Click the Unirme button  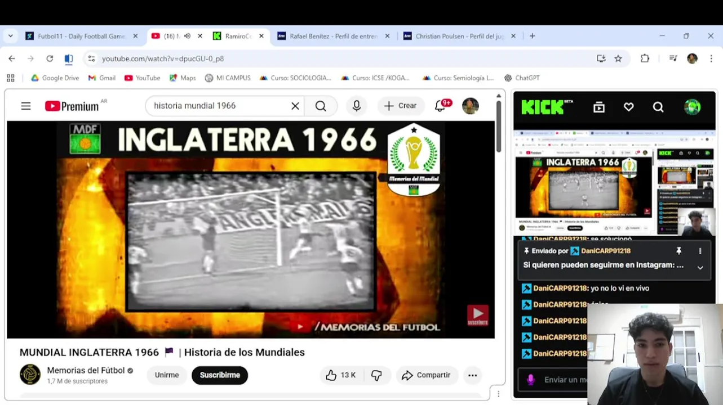click(x=167, y=375)
